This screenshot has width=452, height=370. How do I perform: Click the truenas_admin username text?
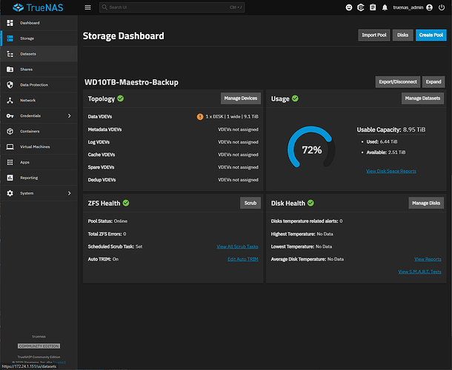pyautogui.click(x=408, y=7)
